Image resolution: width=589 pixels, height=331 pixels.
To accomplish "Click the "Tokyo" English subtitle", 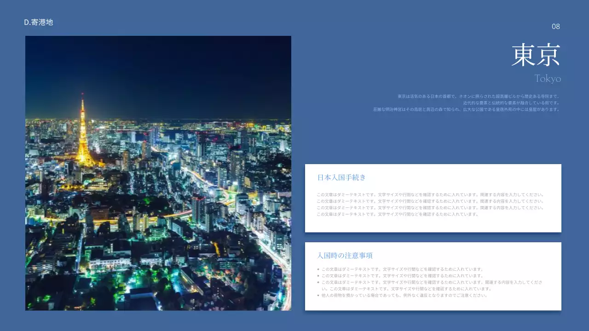I will 548,79.
